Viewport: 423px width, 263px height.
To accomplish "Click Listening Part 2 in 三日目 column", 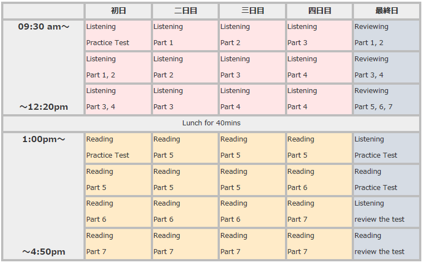I will point(252,35).
